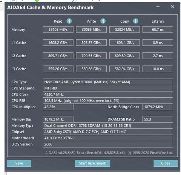Click the CPU Clock 4330.7 MHz field
181x175 pixels.
point(108,94)
